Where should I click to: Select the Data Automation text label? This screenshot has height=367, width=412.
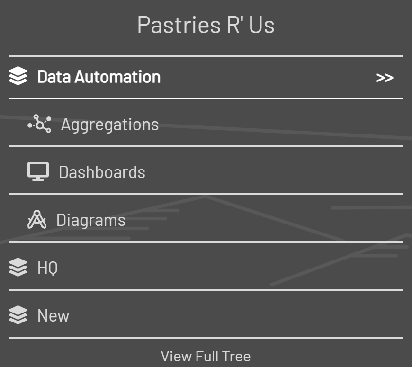[99, 77]
